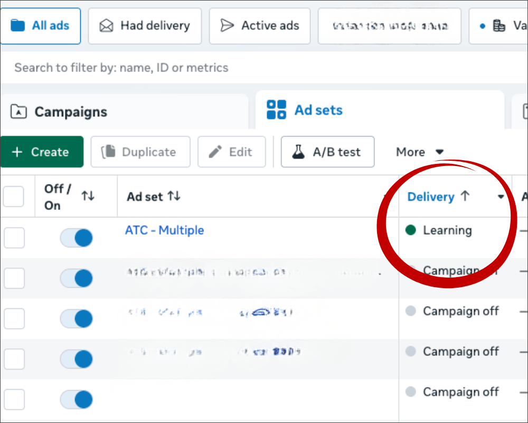528x423 pixels.
Task: Click the flask icon on A/B test
Action: coord(298,152)
